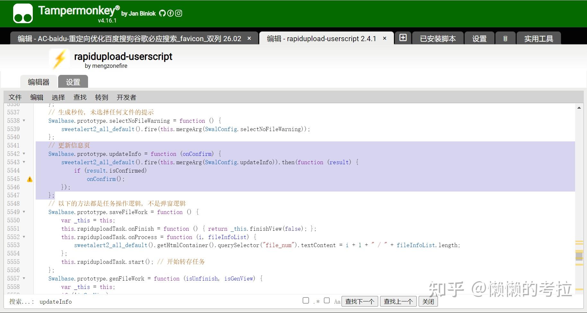Open the 选择 menu
587x313 pixels.
pos(58,97)
